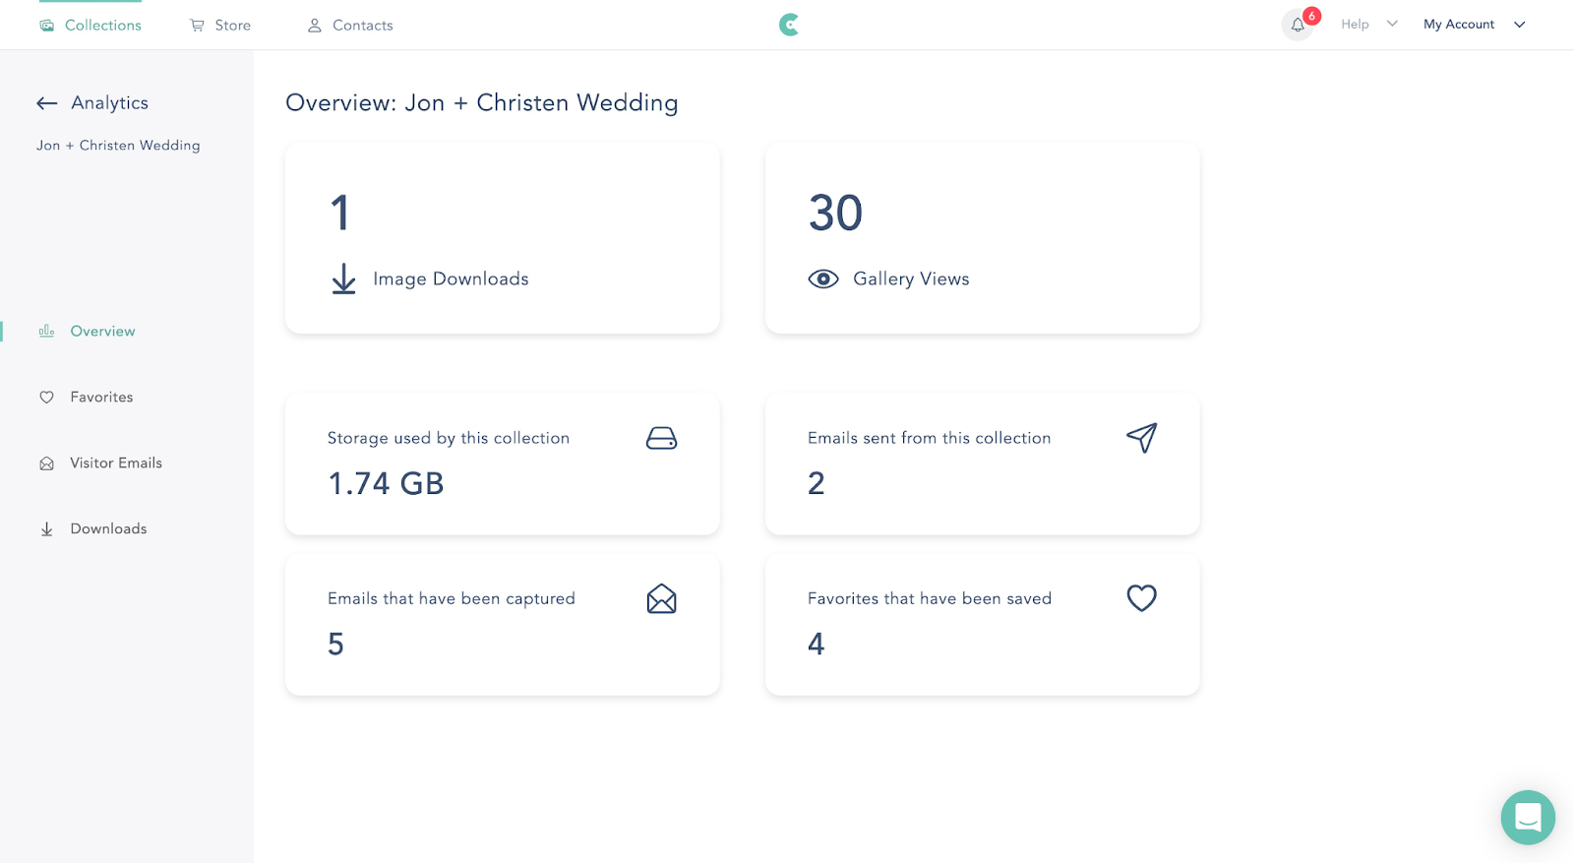Click the captured emails value 5
This screenshot has height=863, width=1574.
[336, 645]
